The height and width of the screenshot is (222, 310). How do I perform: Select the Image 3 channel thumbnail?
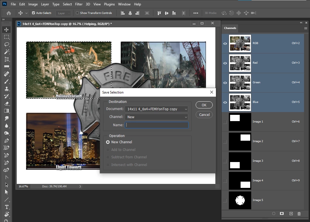click(x=240, y=161)
